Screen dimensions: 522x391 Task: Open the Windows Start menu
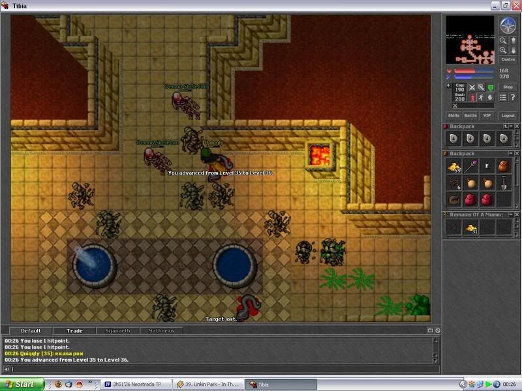click(22, 384)
